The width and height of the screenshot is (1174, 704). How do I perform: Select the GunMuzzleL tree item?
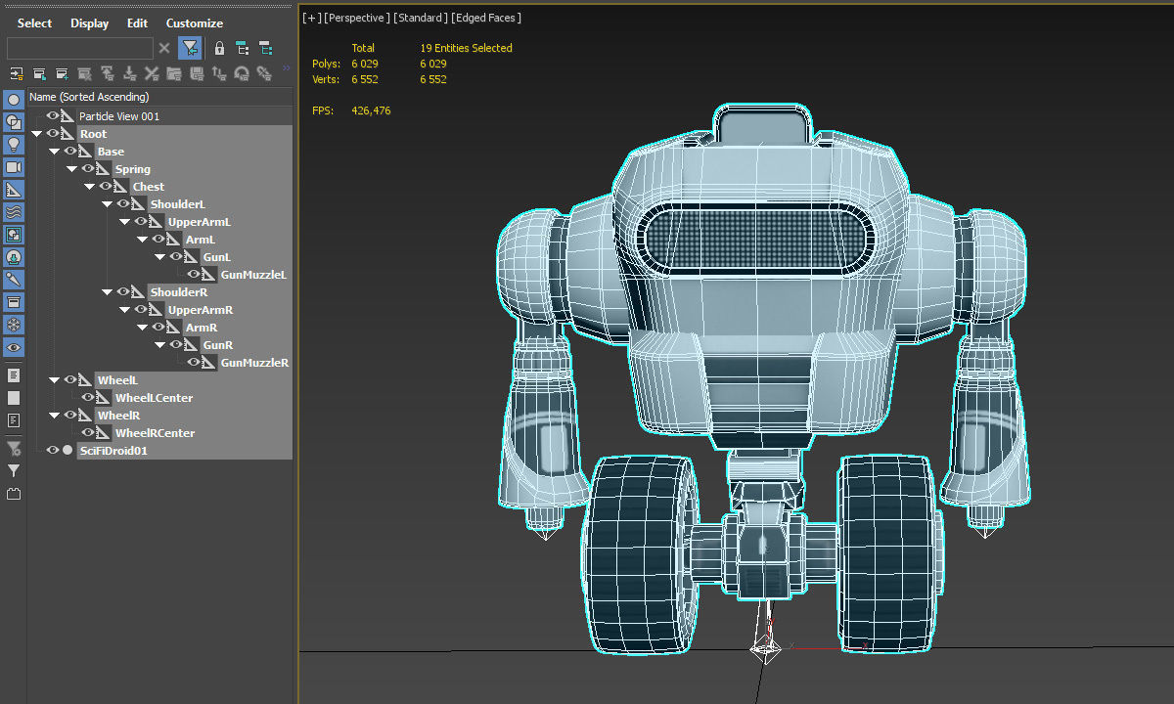coord(253,275)
